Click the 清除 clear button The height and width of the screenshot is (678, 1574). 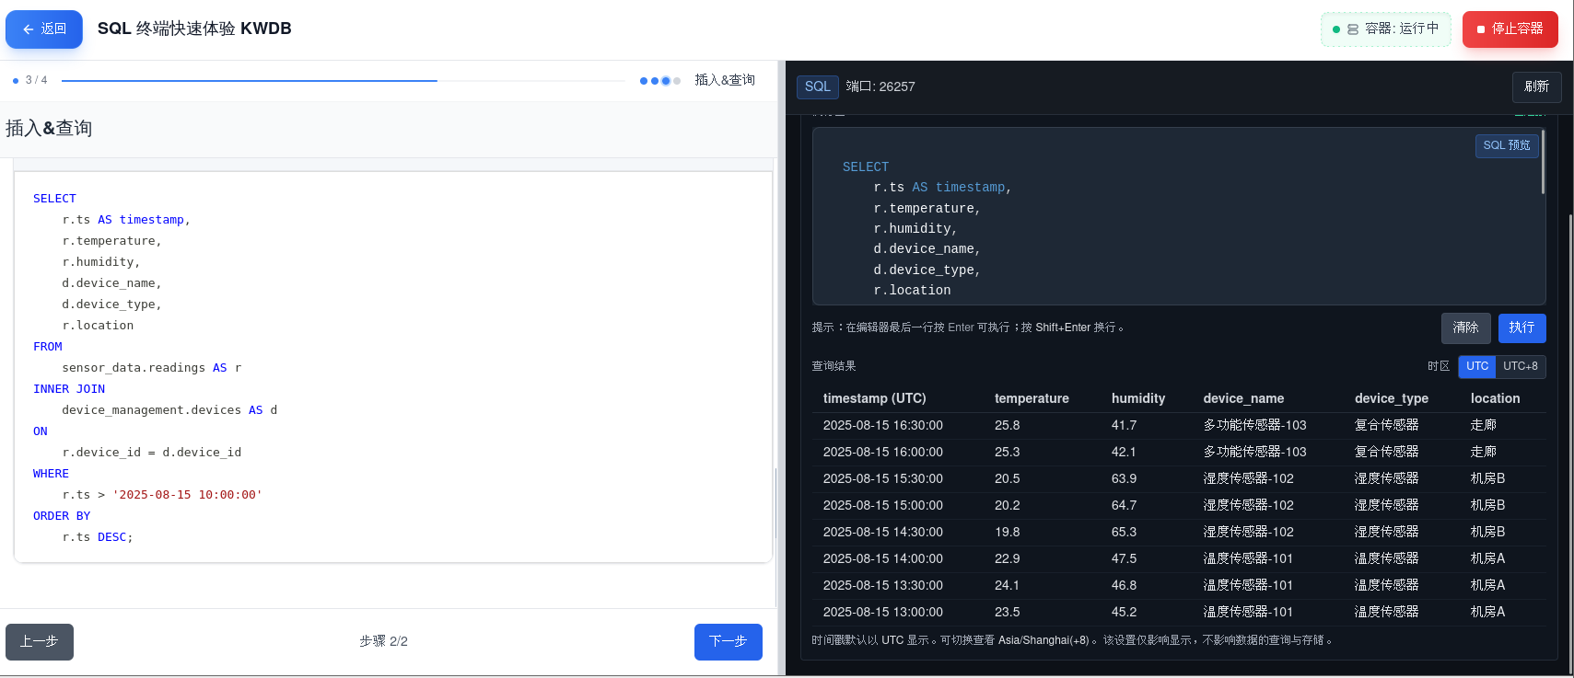(x=1465, y=328)
